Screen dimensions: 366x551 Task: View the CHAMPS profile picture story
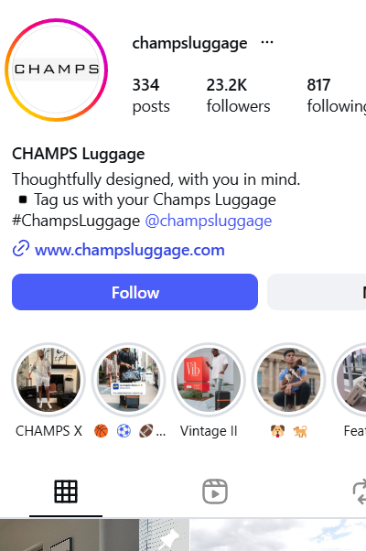tap(56, 70)
